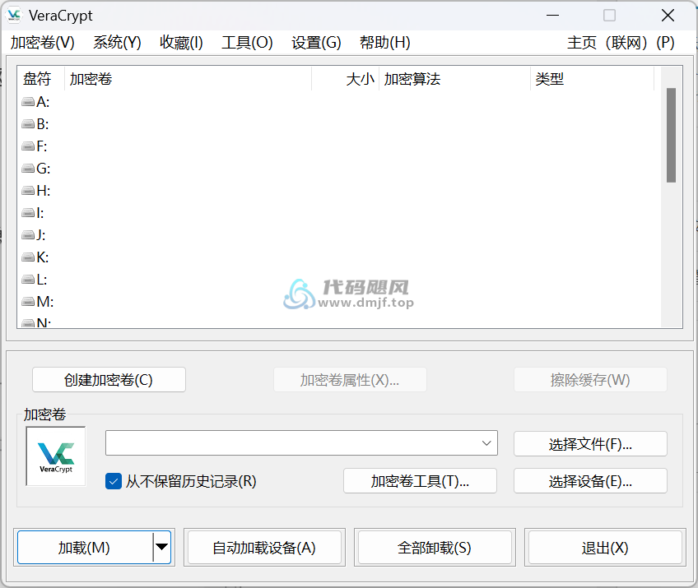Click the 选择文件(F)... button
This screenshot has height=588, width=698.
coord(590,444)
